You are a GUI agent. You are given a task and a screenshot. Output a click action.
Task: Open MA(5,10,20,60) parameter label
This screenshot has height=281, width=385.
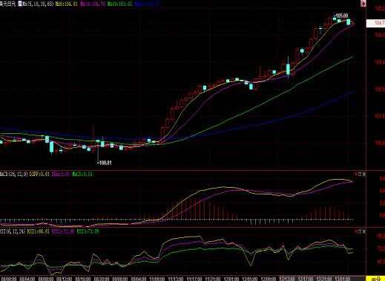pyautogui.click(x=38, y=4)
